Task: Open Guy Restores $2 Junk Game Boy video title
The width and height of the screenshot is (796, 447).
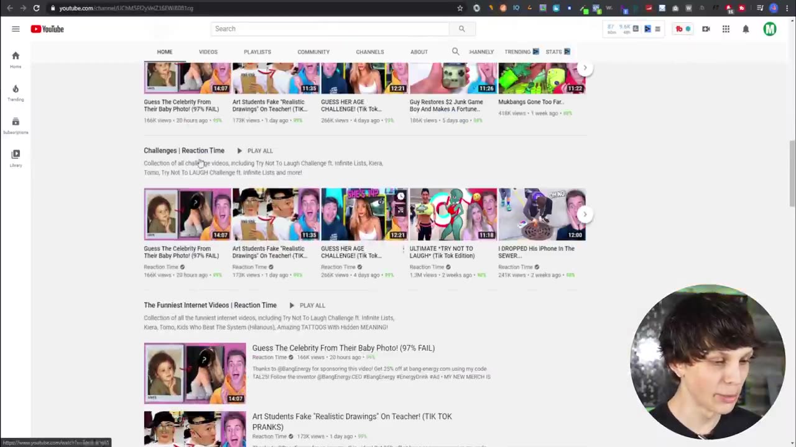Action: pyautogui.click(x=447, y=106)
